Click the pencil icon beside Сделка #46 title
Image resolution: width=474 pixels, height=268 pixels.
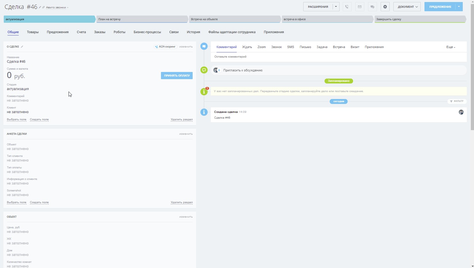40,7
